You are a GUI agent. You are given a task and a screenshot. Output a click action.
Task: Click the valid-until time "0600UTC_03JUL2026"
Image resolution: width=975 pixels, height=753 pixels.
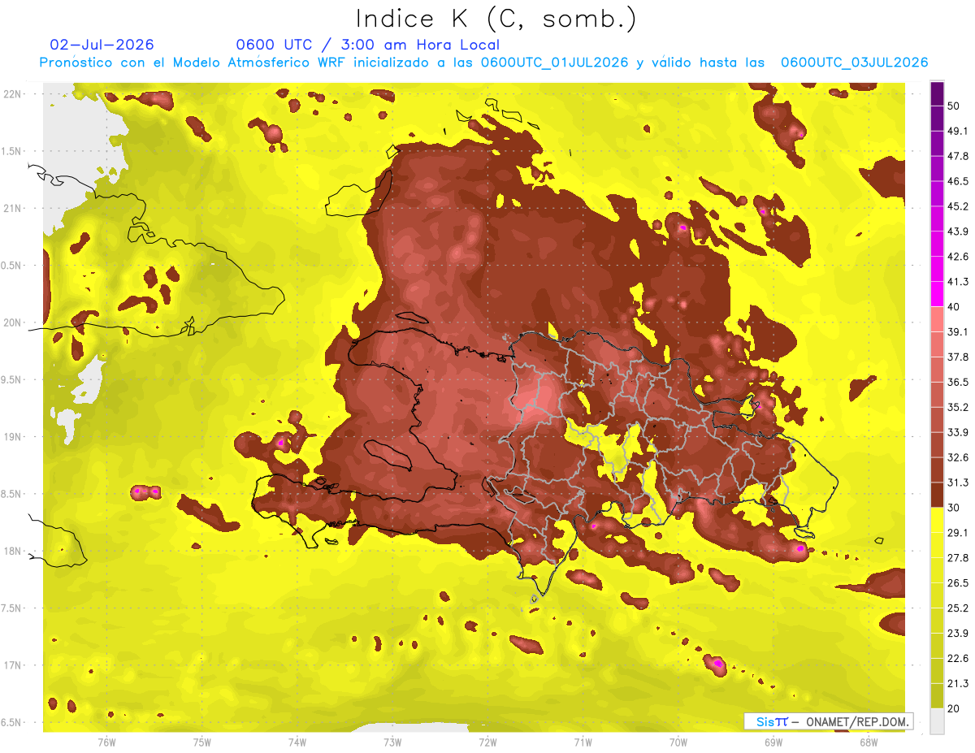[x=854, y=63]
